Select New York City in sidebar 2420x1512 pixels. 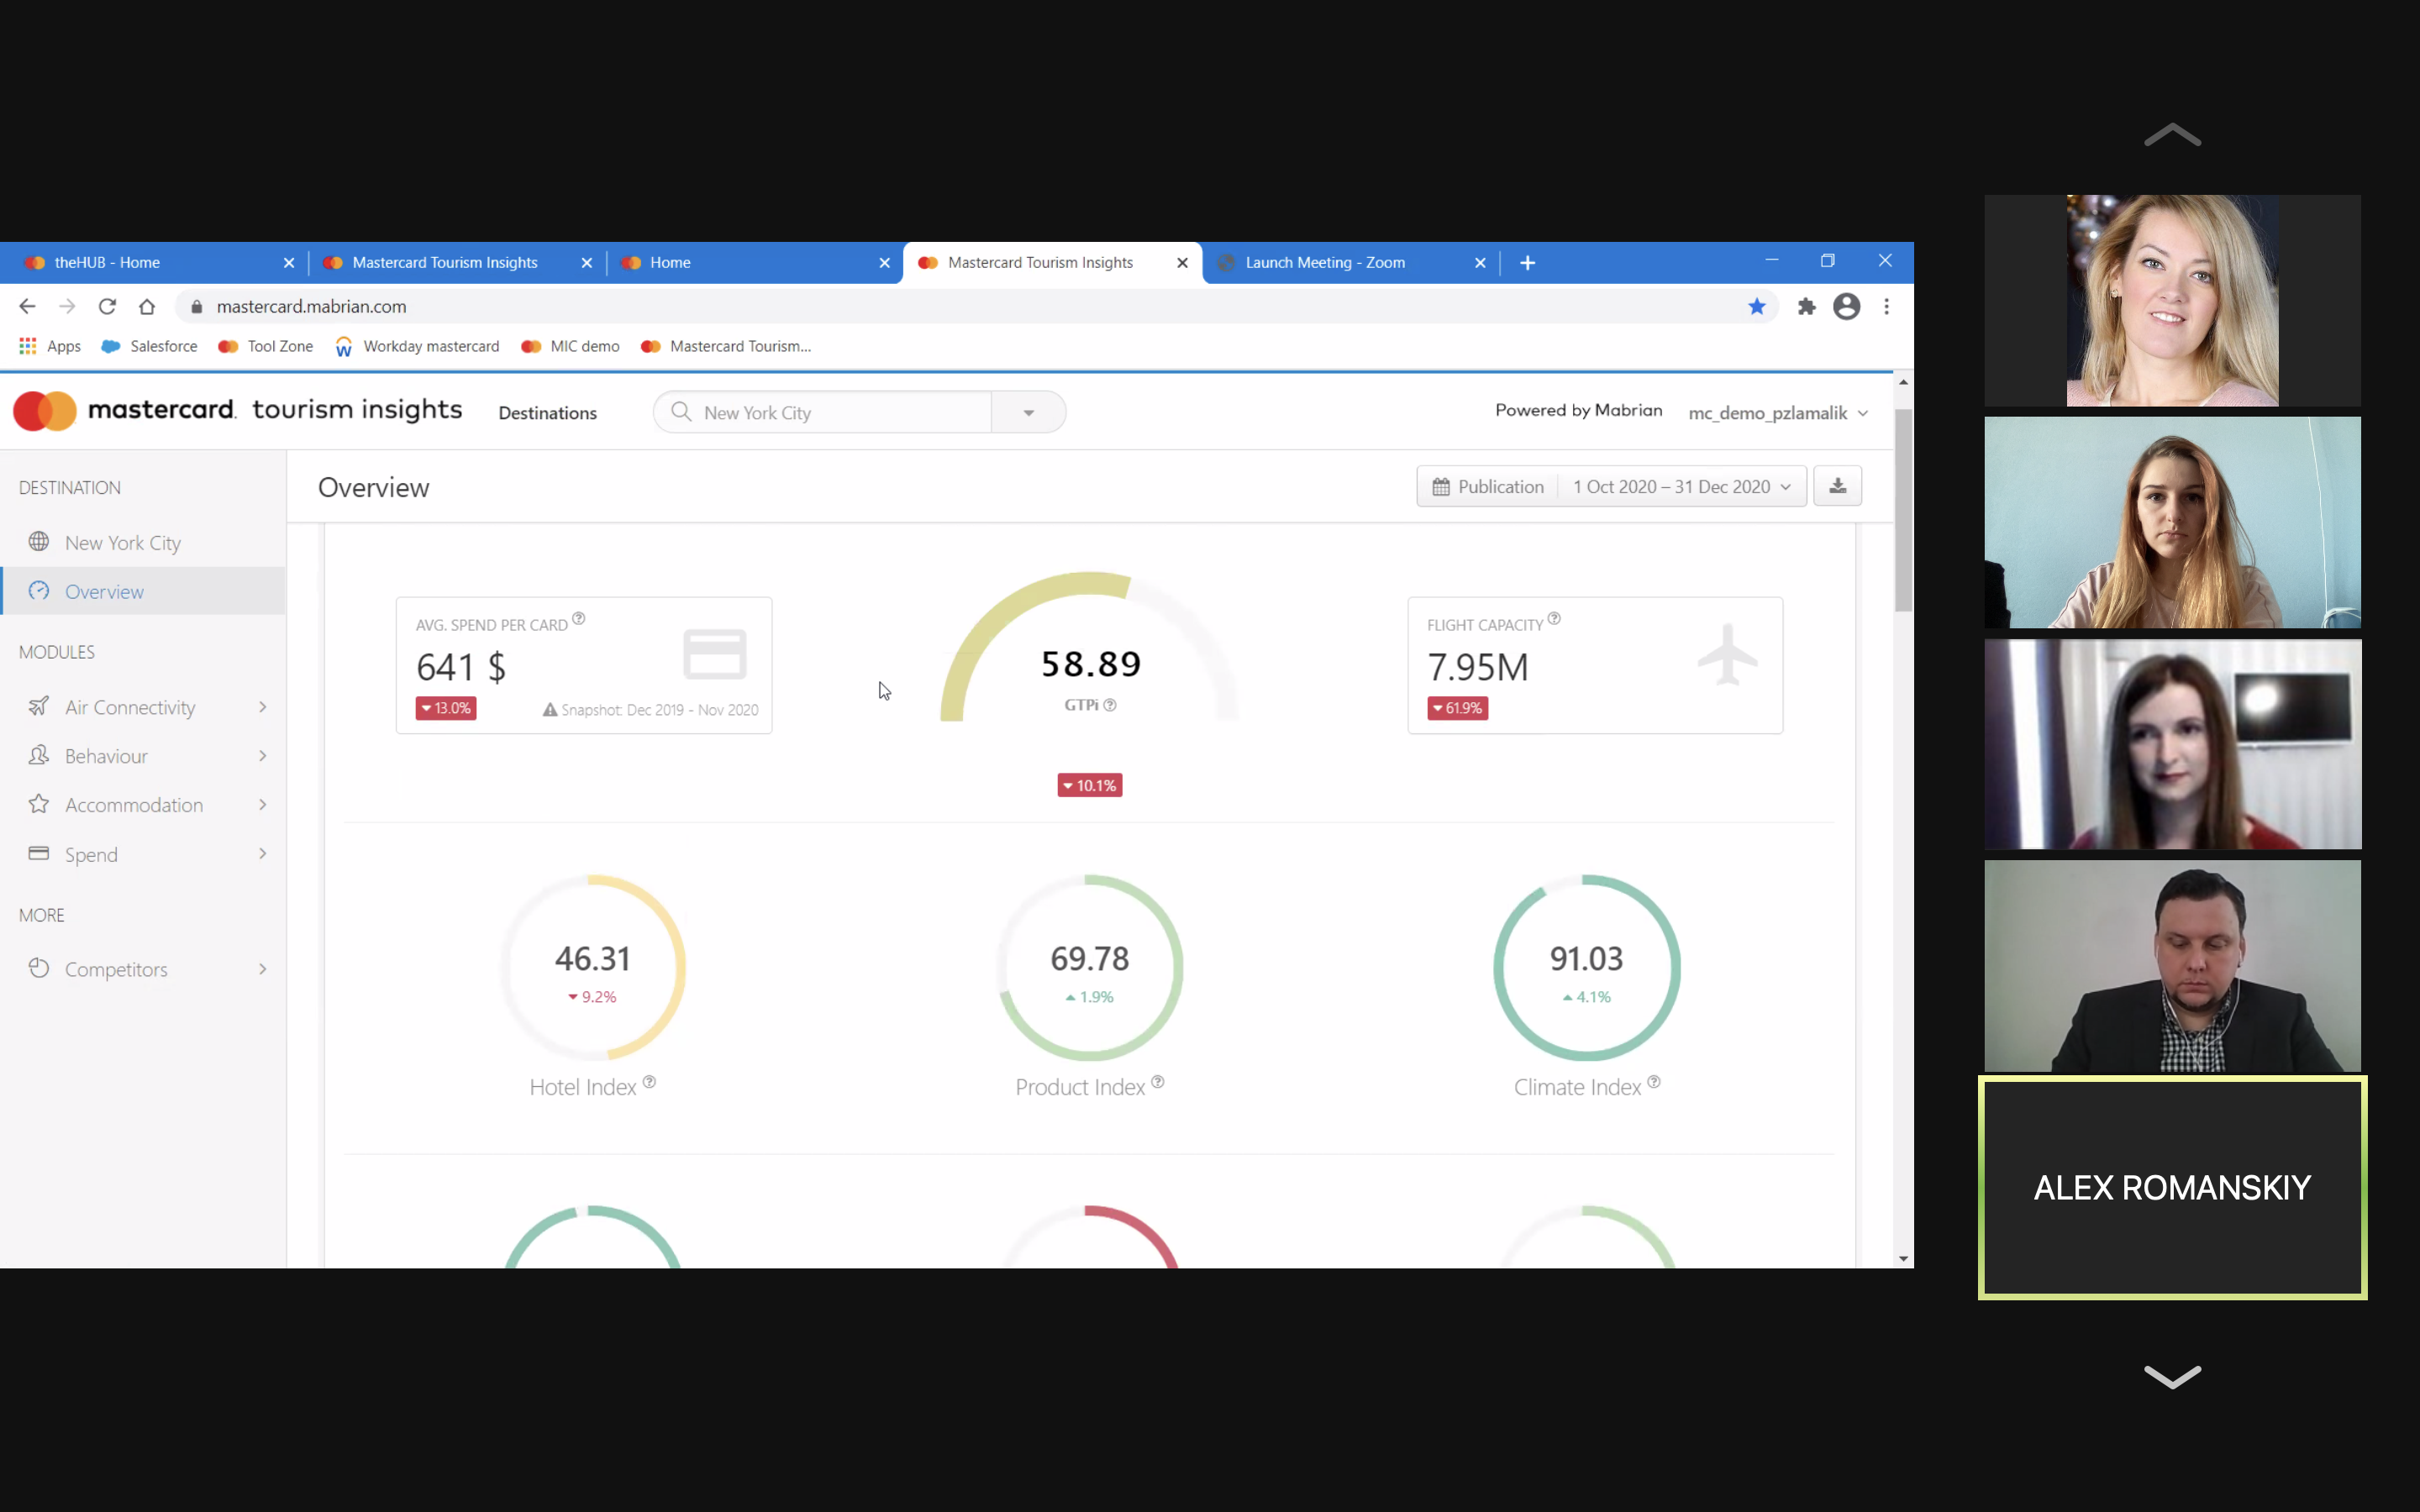pos(143,542)
